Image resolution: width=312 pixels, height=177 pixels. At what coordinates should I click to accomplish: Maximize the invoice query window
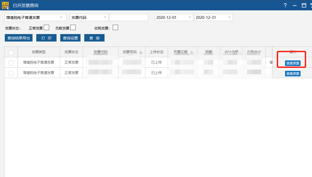[304, 5]
